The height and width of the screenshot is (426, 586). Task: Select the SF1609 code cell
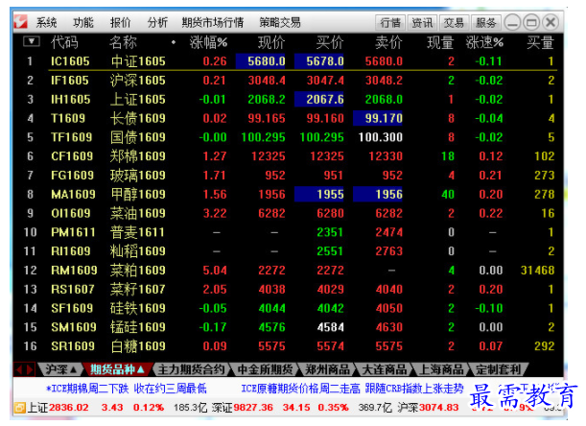[72, 309]
